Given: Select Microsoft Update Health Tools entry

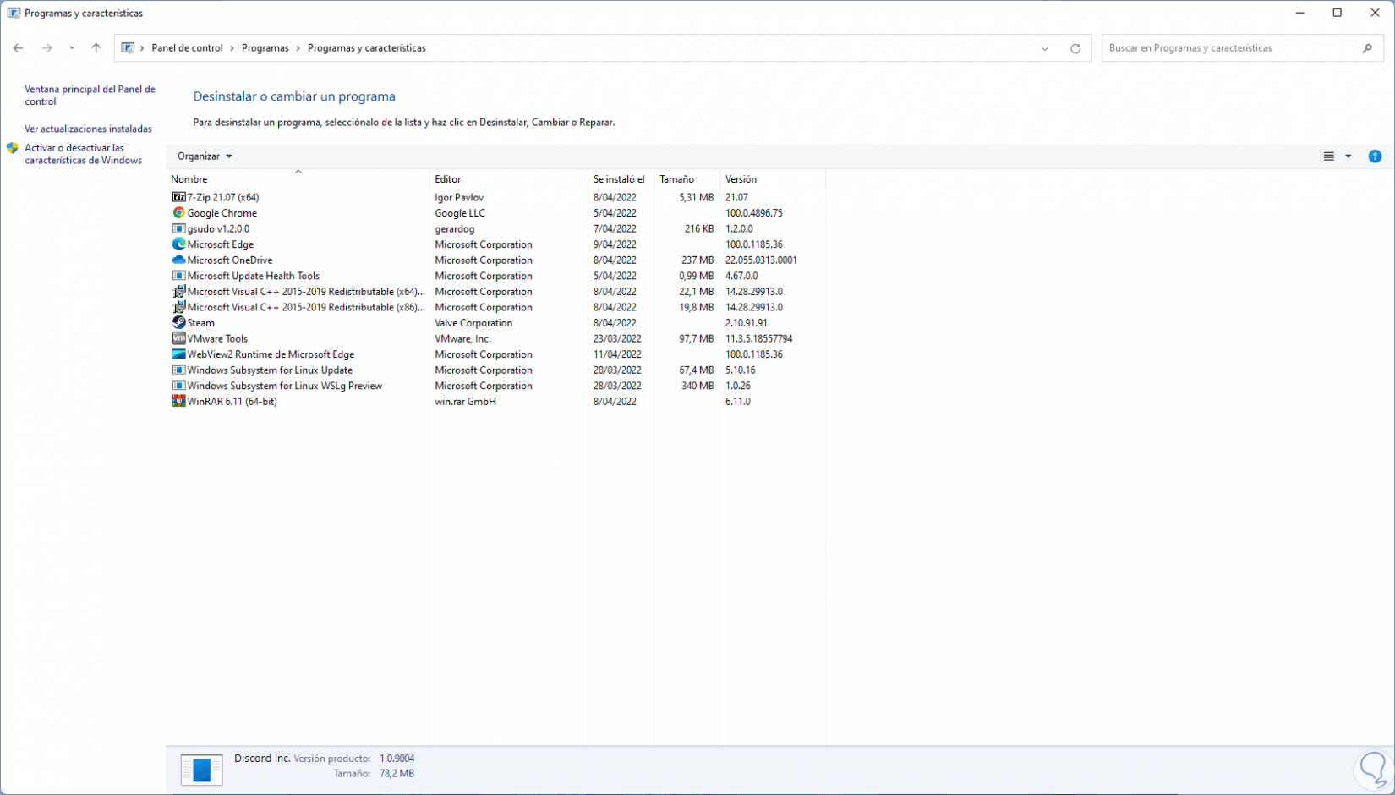Looking at the screenshot, I should click(254, 276).
